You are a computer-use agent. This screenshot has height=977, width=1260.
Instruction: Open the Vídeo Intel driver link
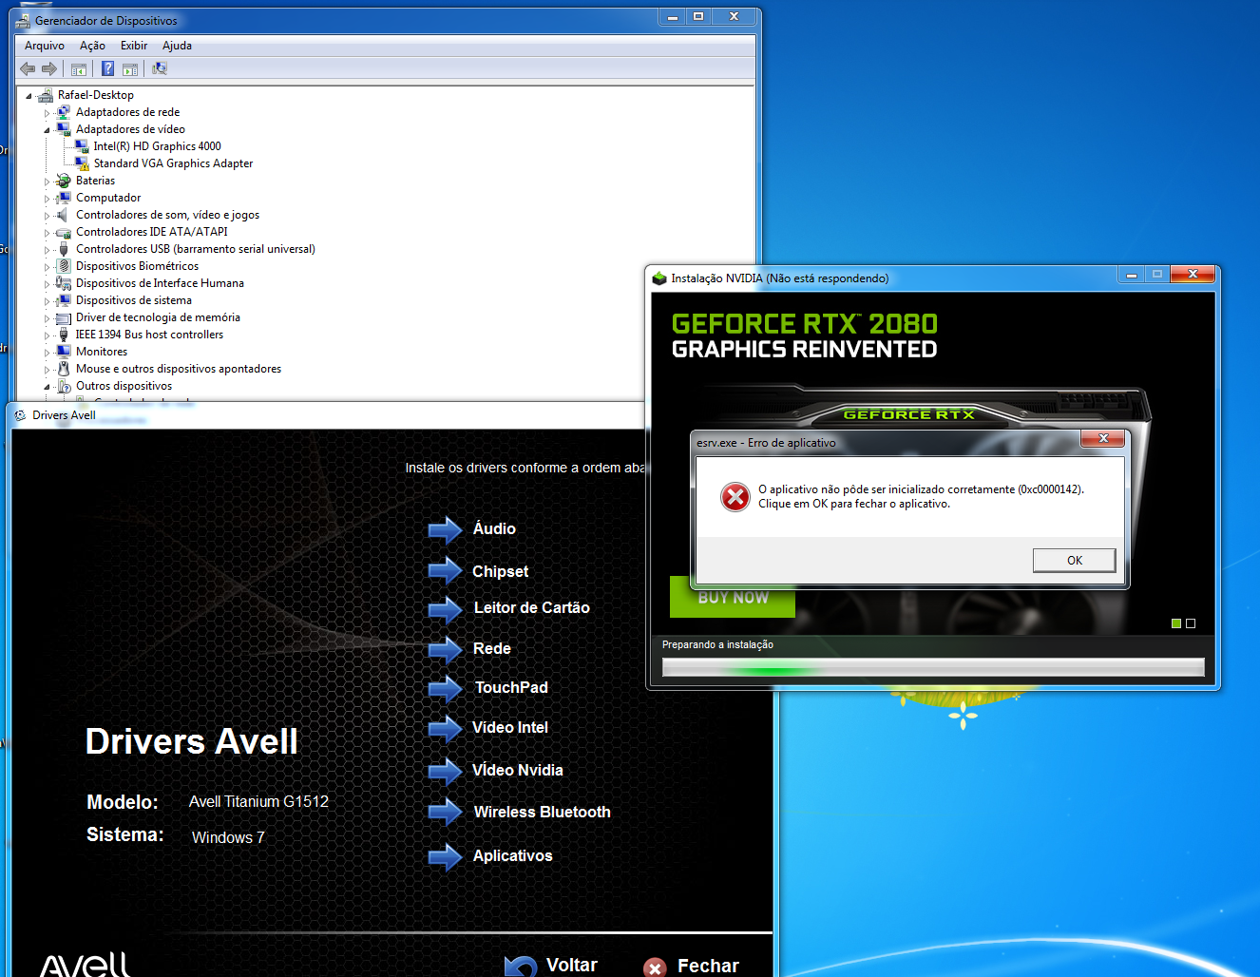tap(510, 727)
